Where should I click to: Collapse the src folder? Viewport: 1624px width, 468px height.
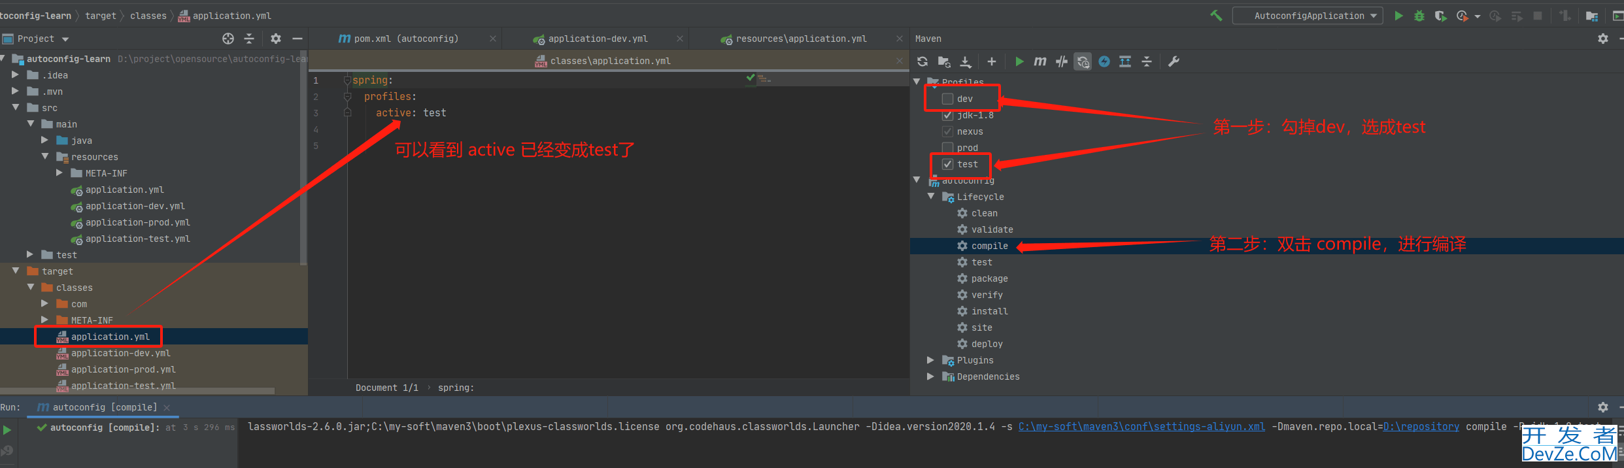15,108
